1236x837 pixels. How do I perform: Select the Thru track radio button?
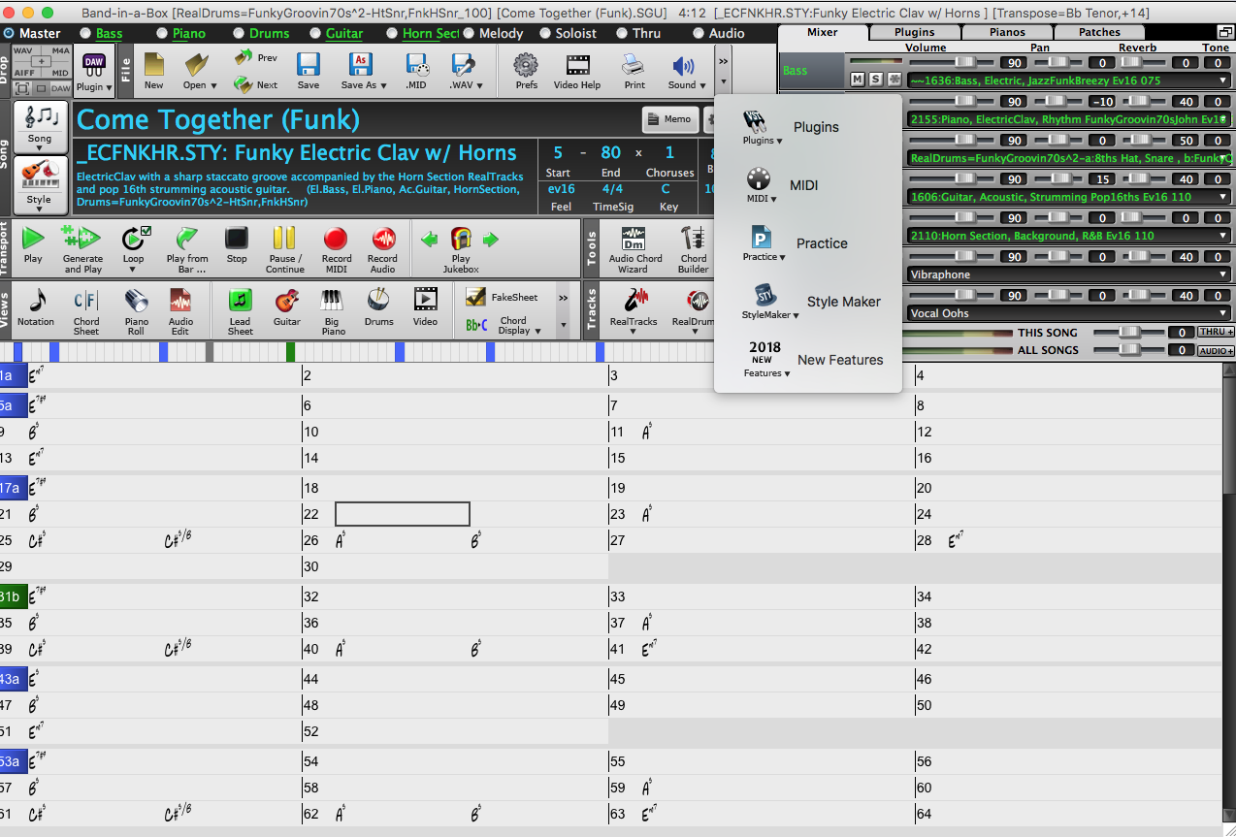(620, 33)
